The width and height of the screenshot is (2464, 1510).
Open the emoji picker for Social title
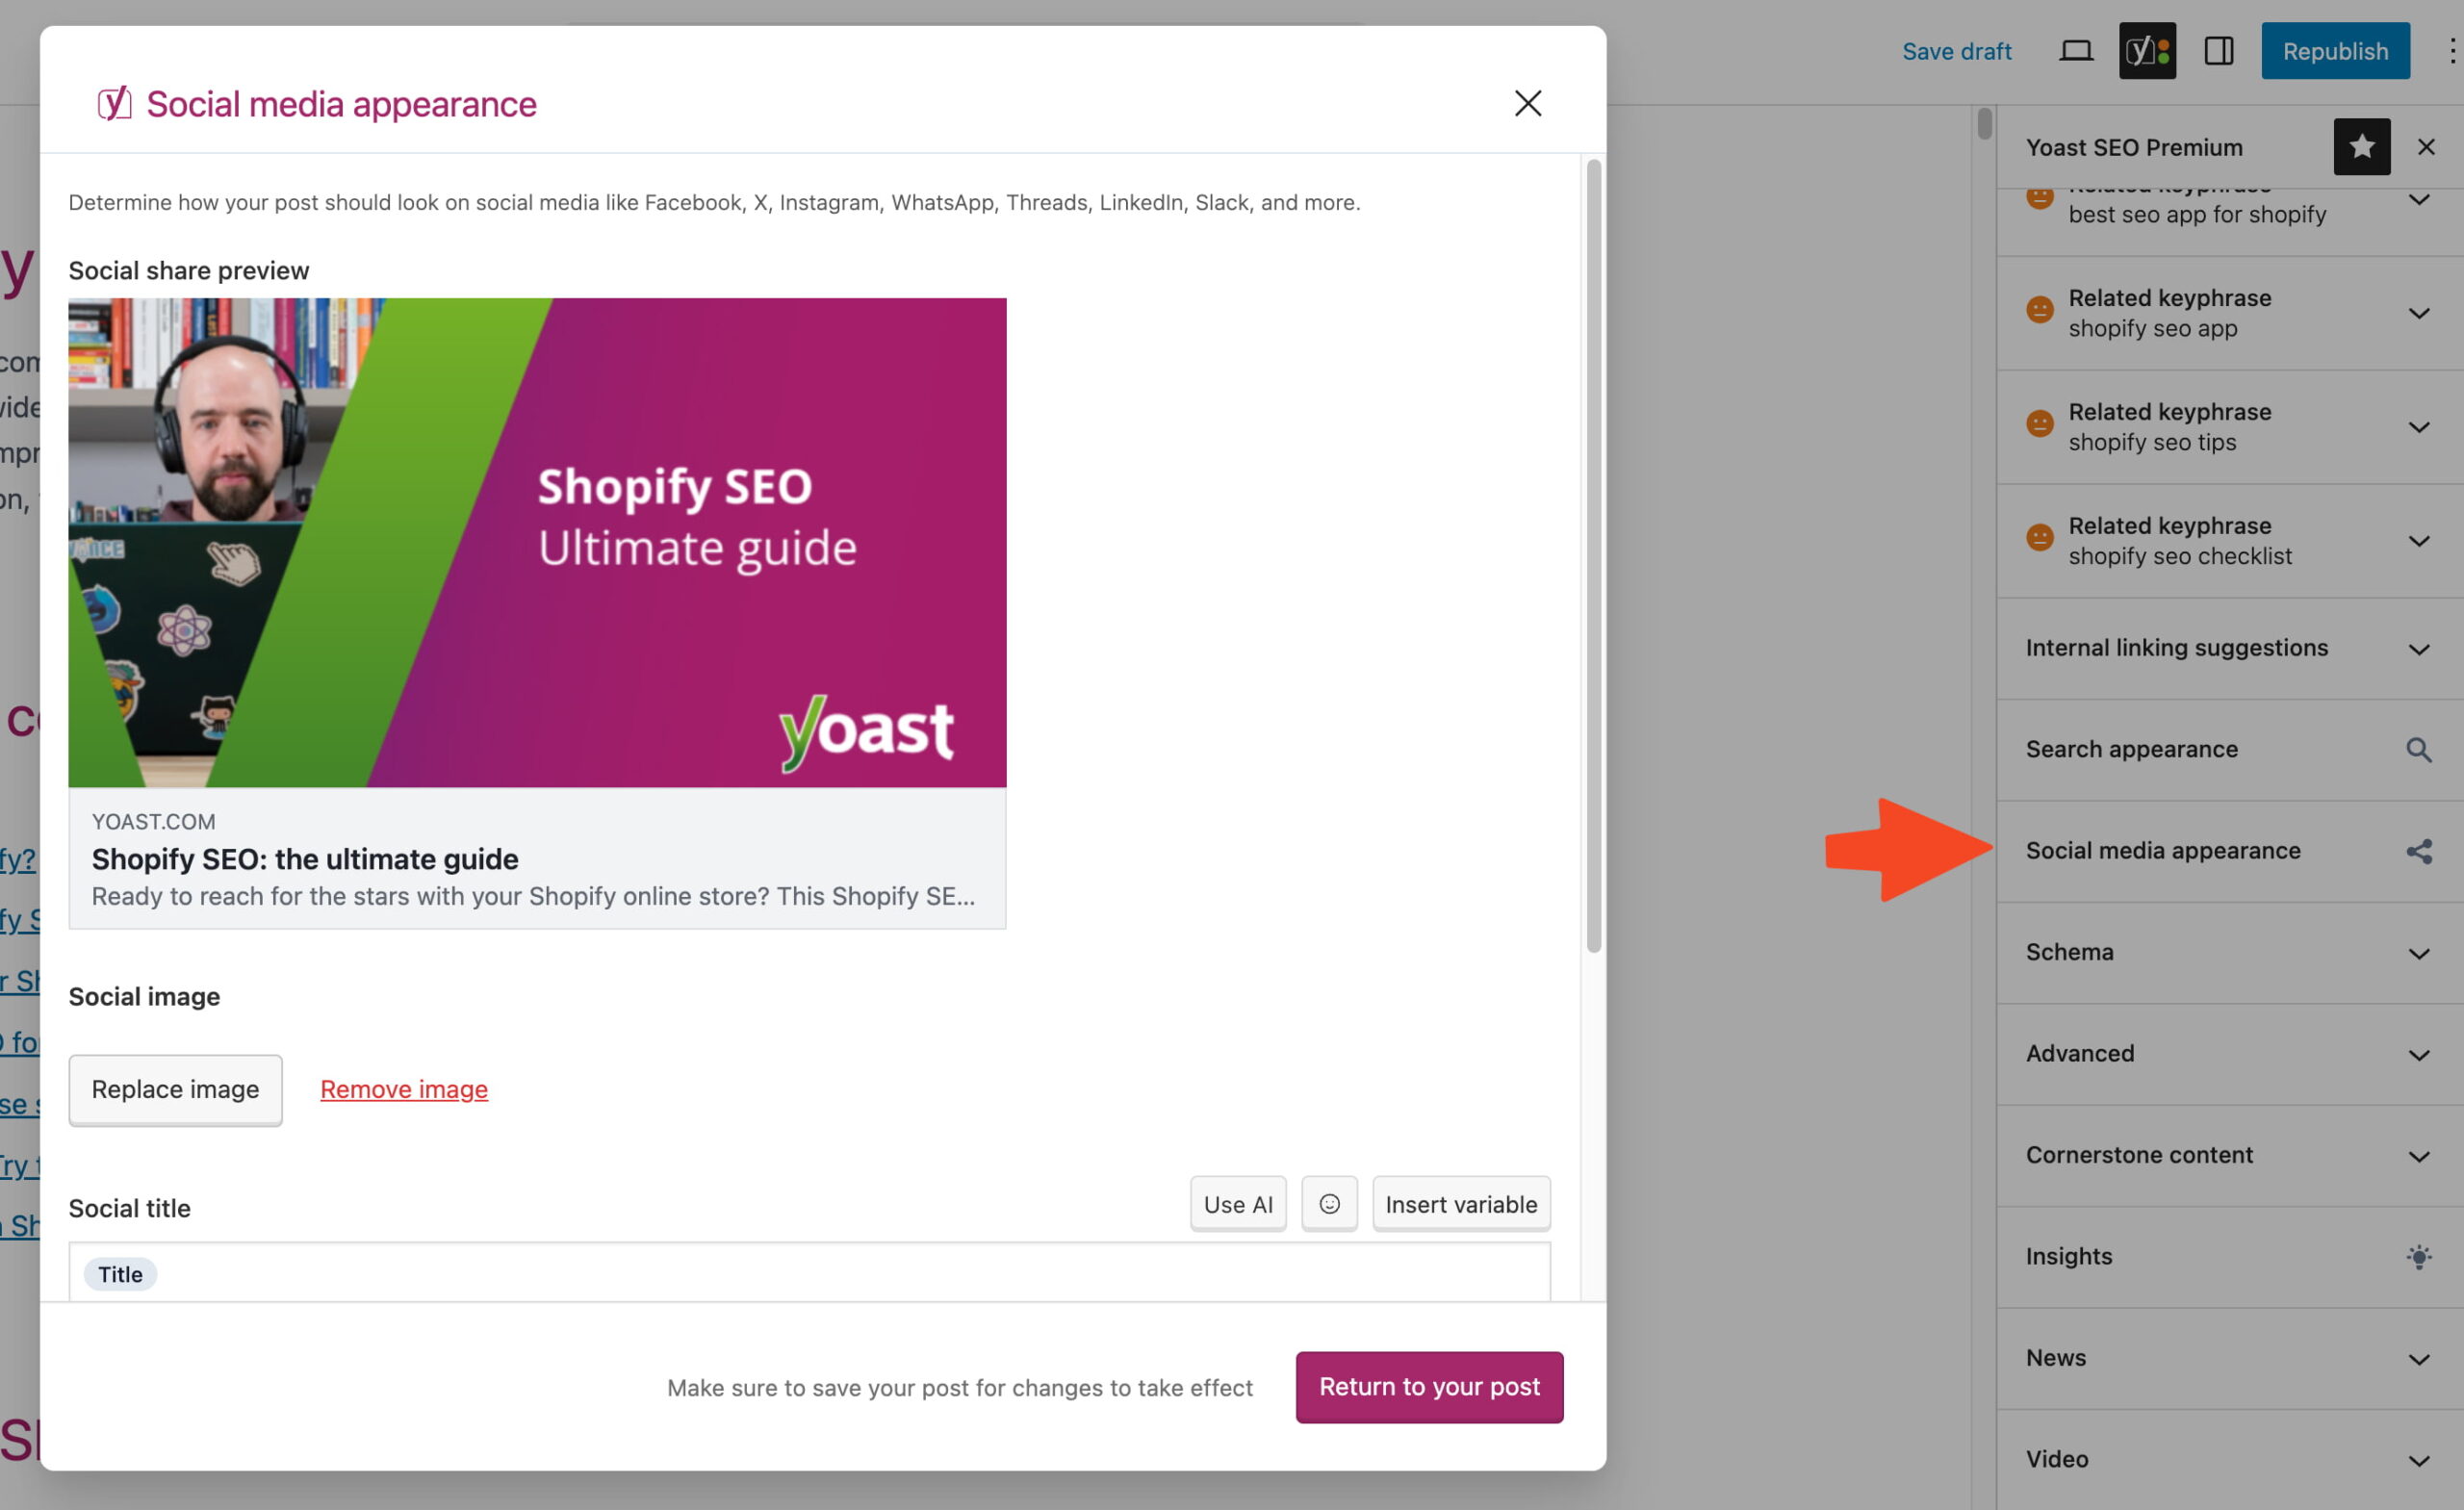tap(1328, 1204)
